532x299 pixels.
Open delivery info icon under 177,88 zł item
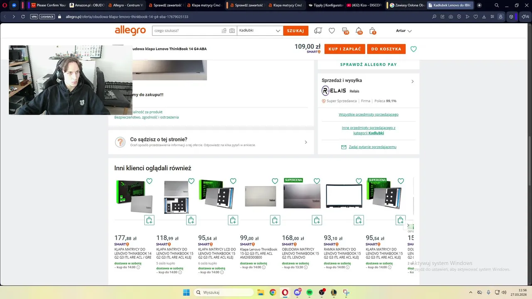138,267
